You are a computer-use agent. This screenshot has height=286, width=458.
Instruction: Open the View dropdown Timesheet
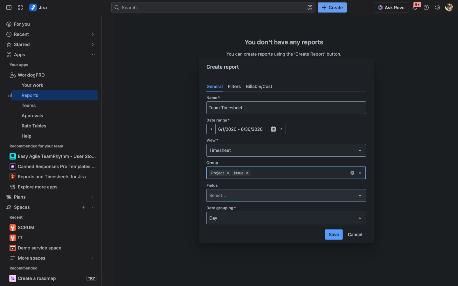click(x=286, y=150)
